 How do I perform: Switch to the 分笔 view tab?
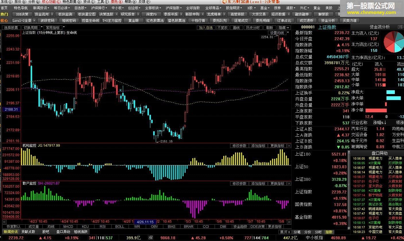[x=297, y=232]
